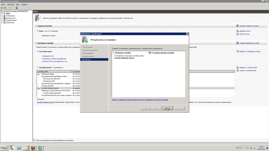Select the Распределенная файловая система row

[x=54, y=77]
